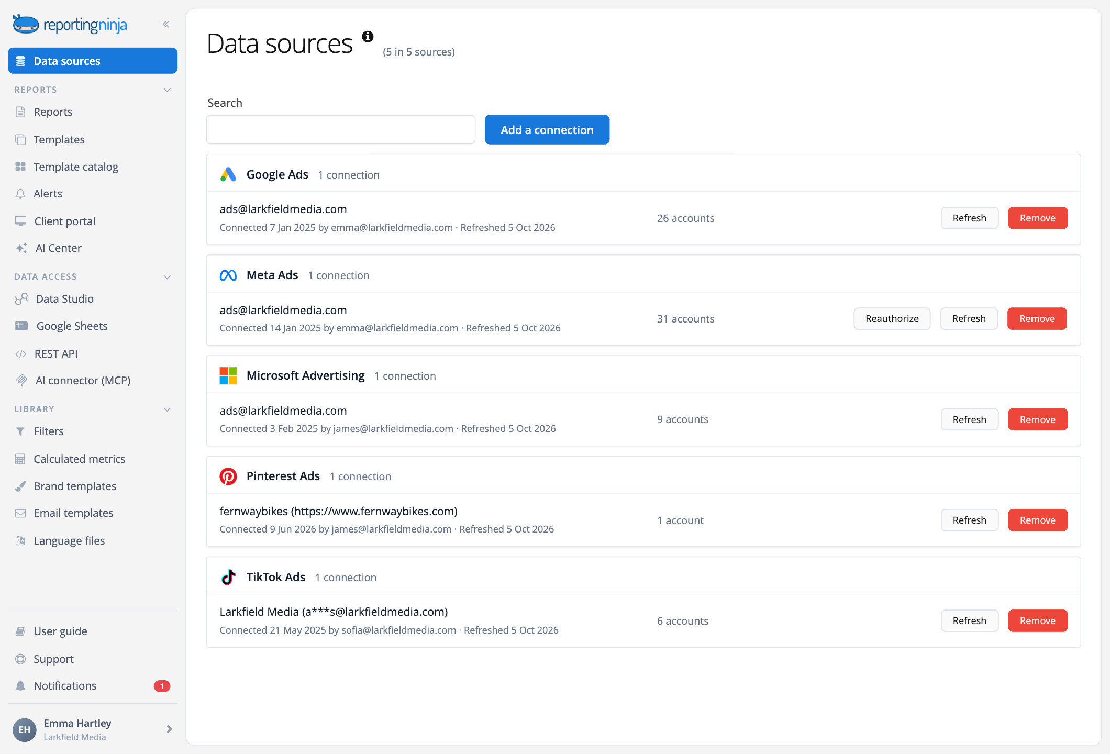Remove the TikTok Ads connection

point(1038,620)
